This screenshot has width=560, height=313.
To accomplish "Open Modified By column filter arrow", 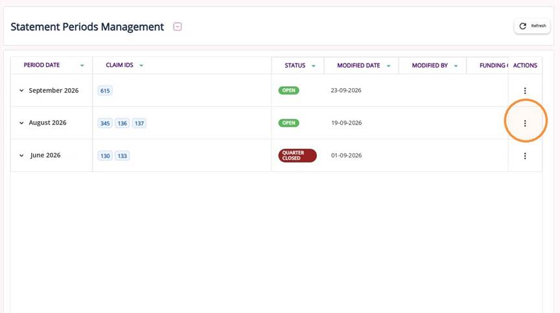I will coord(456,65).
